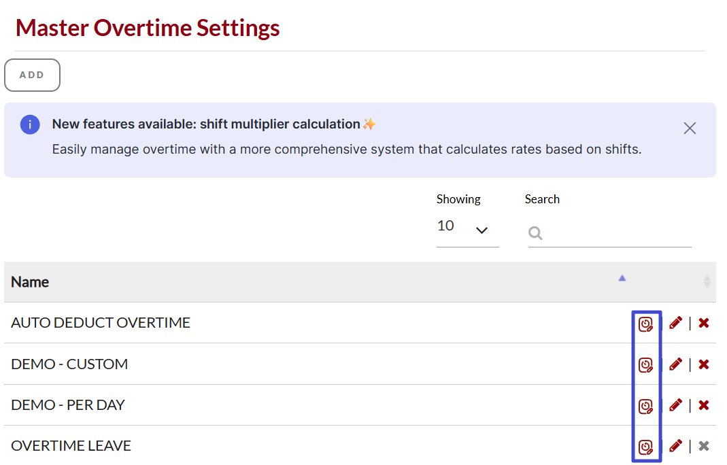
Task: Open overtime multiplier settings for DEMO - PER DAY
Action: point(645,406)
